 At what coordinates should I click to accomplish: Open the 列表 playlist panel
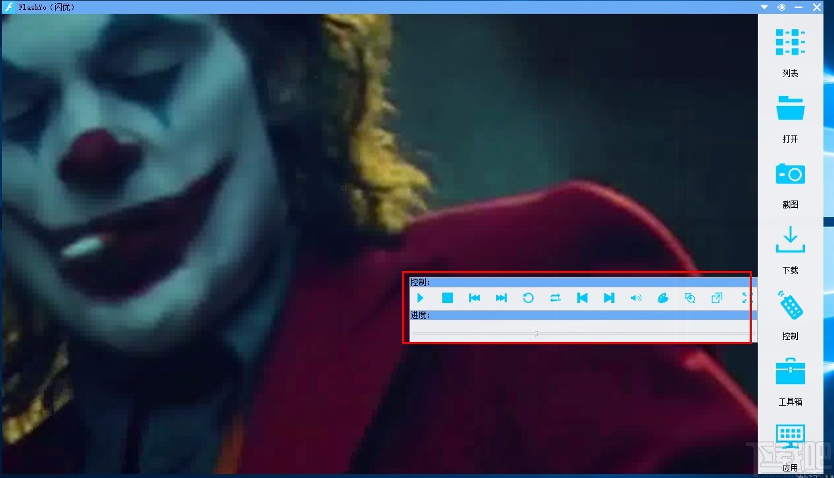(x=790, y=52)
